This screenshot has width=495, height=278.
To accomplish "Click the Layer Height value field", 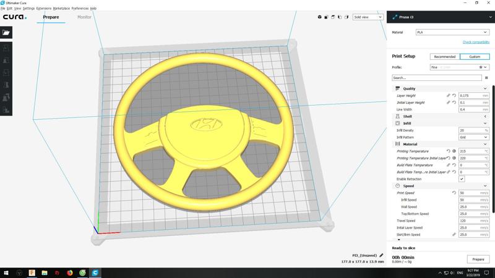I will tap(474, 96).
